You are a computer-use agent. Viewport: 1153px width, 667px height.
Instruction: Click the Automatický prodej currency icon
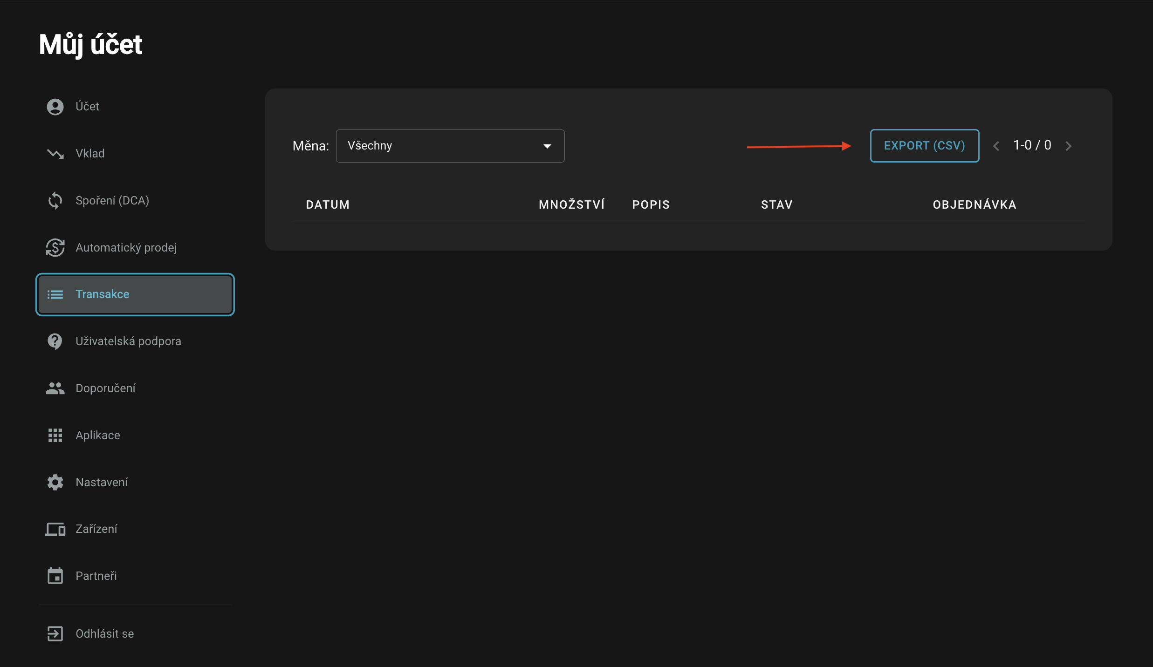coord(55,248)
